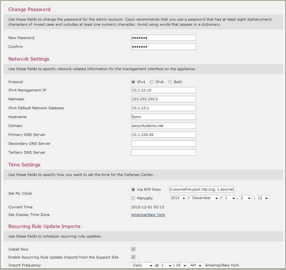Click the Hostname field showing fpmc
The image size is (286, 270).
(163, 117)
